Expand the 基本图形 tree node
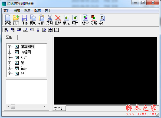 pos(9,47)
